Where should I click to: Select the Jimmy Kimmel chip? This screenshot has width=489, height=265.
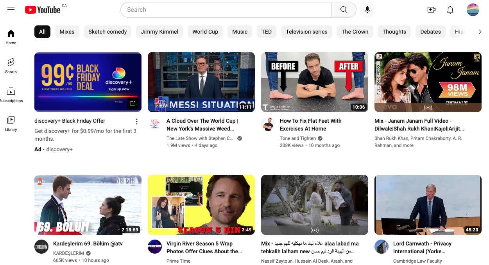[159, 32]
